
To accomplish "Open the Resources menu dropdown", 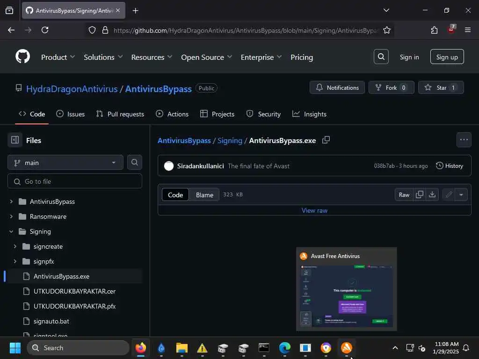I will pos(152,57).
